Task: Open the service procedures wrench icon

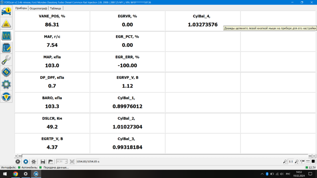Action: 6,60
